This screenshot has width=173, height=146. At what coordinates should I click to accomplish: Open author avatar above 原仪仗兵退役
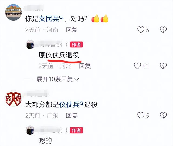pos(30,45)
